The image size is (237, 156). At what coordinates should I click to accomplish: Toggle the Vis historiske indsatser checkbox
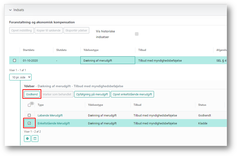click(x=137, y=34)
